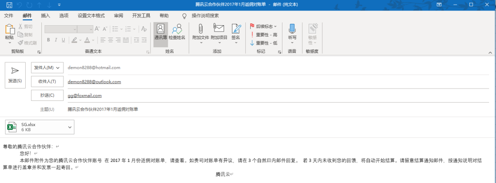Click the Undo arrow in quick access toolbar
This screenshot has width=496, height=183.
19,5
